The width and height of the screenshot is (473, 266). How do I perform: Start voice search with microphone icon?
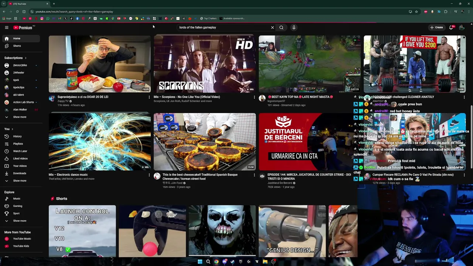(294, 27)
